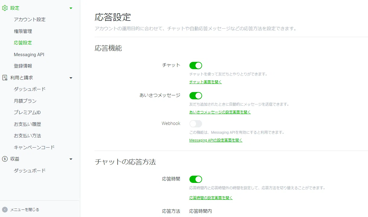Image resolution: width=368 pixels, height=217 pixels.
Task: Click 応答時間の設定画面を開く link
Action: click(x=211, y=198)
